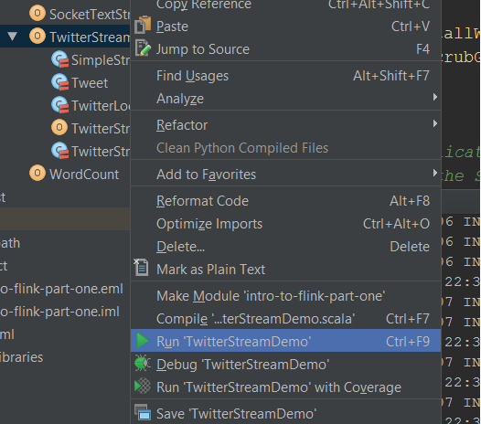This screenshot has height=424, width=481.
Task: Open the Analyze submenu arrow
Action: (434, 97)
